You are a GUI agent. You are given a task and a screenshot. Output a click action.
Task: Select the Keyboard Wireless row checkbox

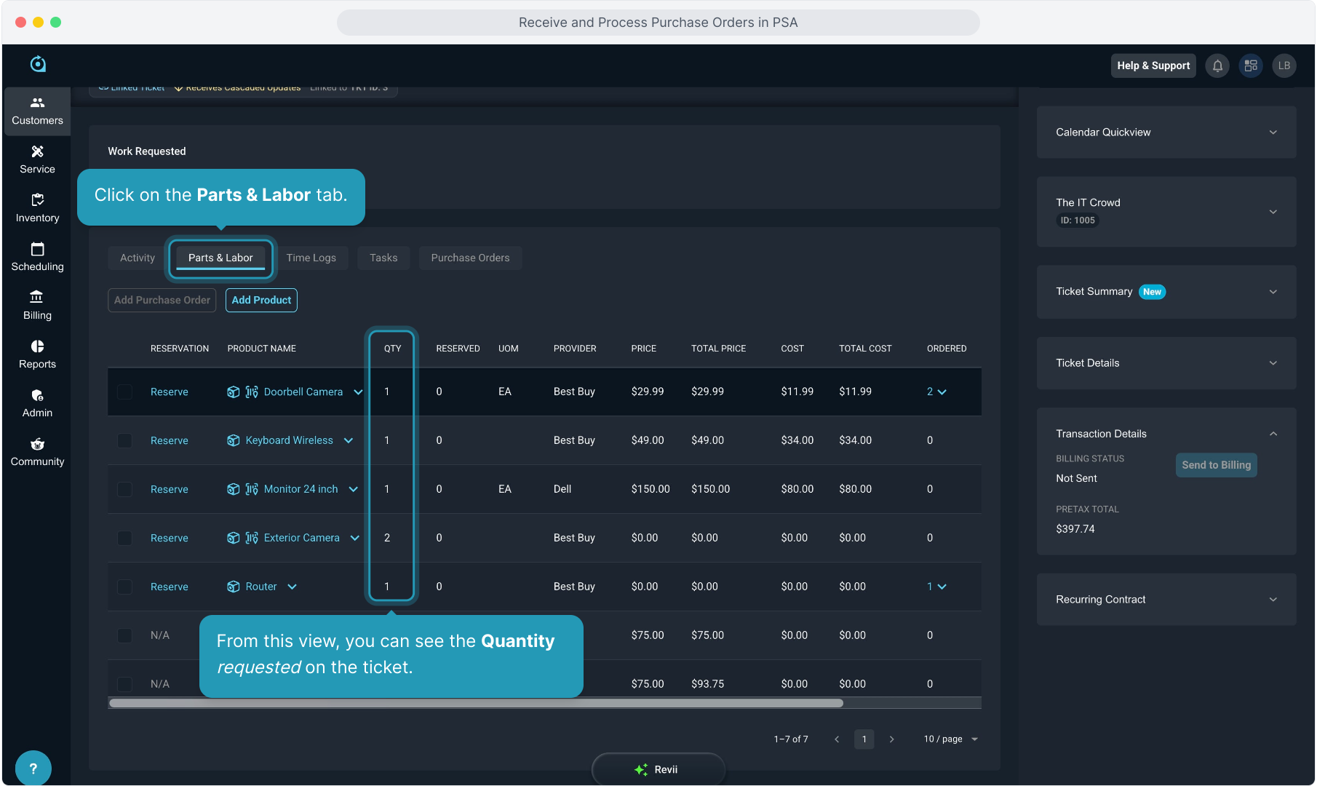coord(125,440)
